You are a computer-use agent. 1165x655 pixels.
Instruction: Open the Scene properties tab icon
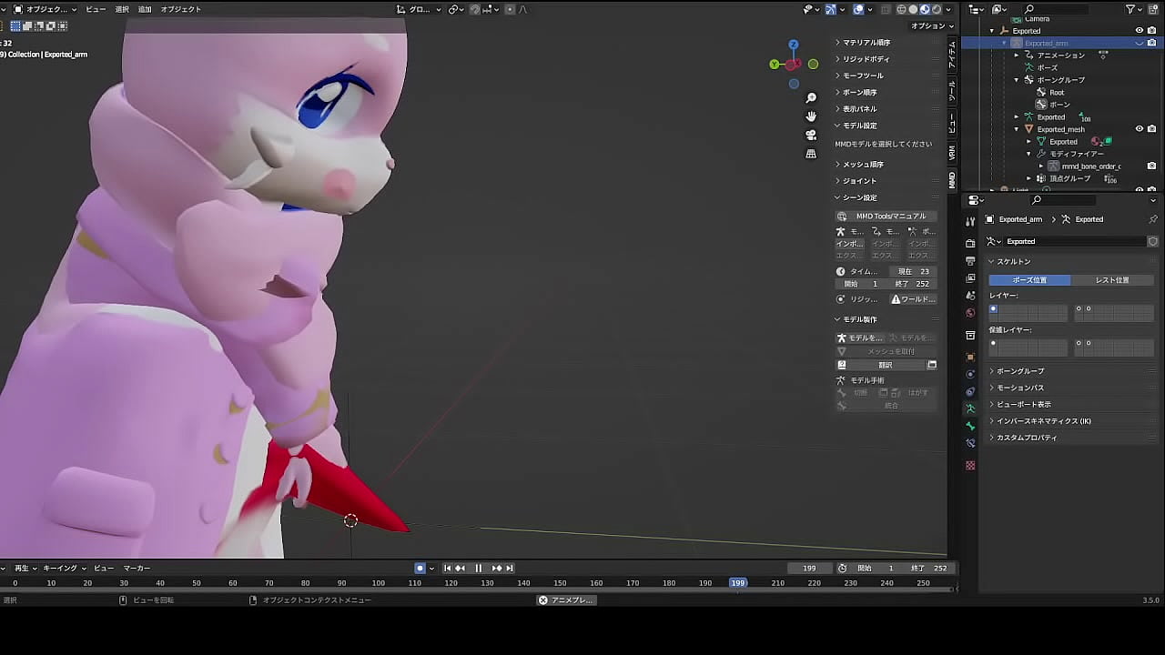(970, 296)
